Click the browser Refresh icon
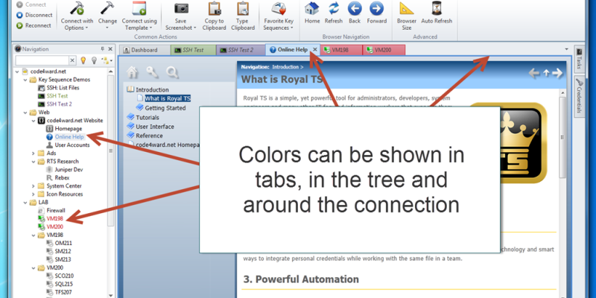The image size is (596, 298). (334, 10)
